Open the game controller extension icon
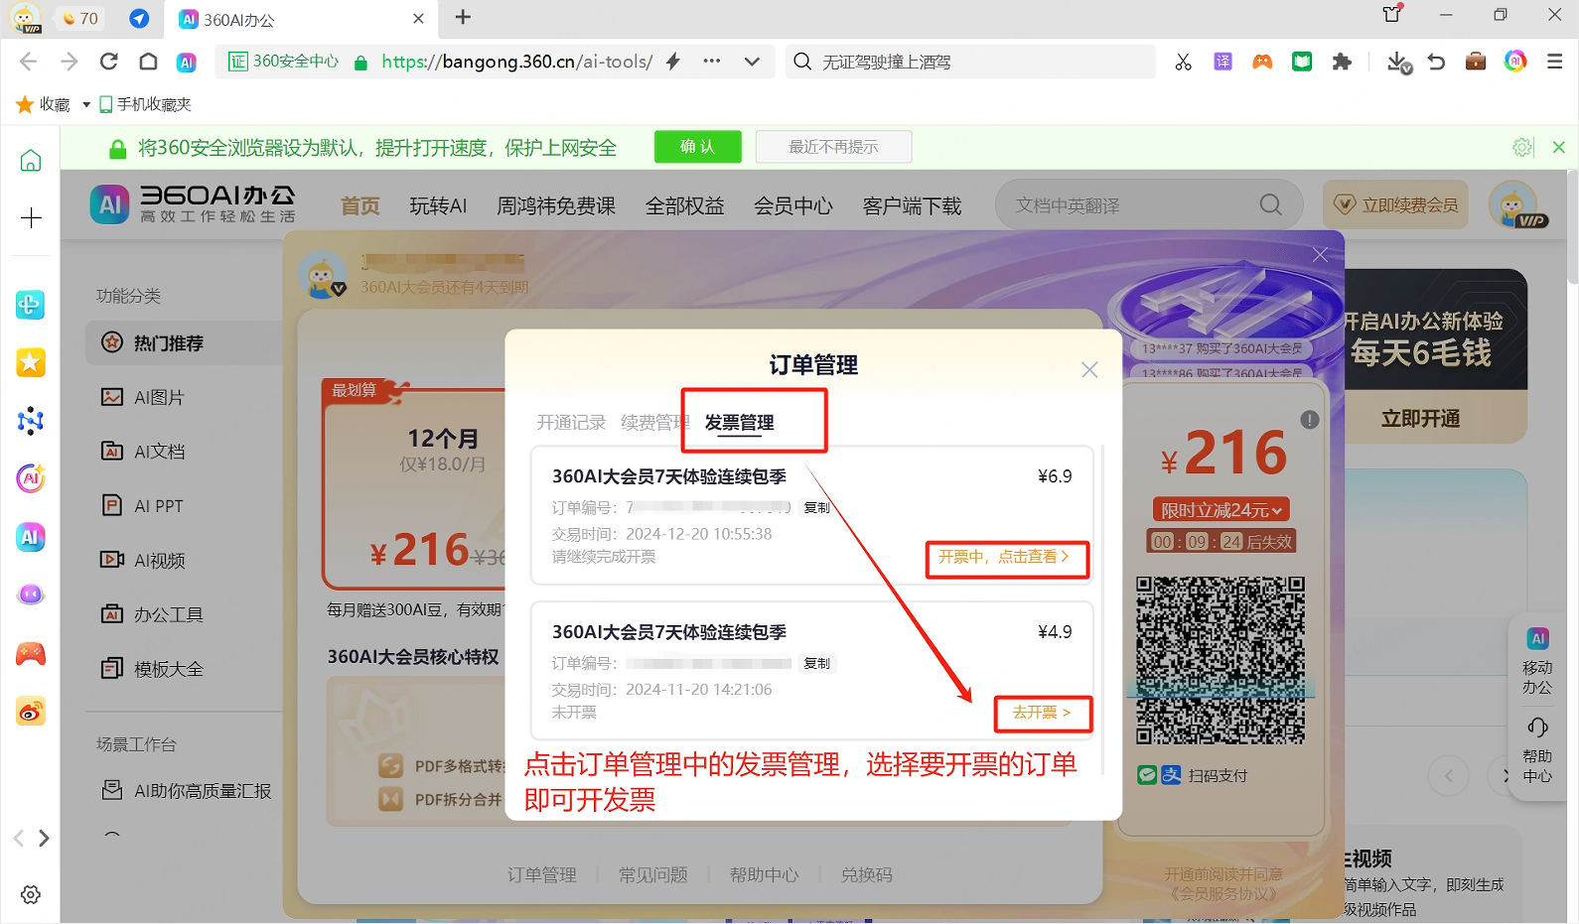This screenshot has height=924, width=1579. [x=1262, y=62]
